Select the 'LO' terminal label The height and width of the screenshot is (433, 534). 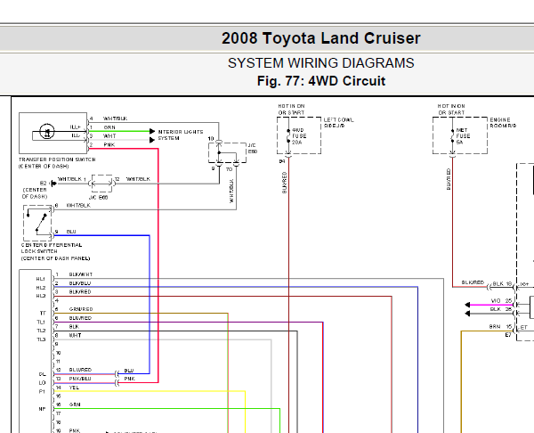[42, 383]
